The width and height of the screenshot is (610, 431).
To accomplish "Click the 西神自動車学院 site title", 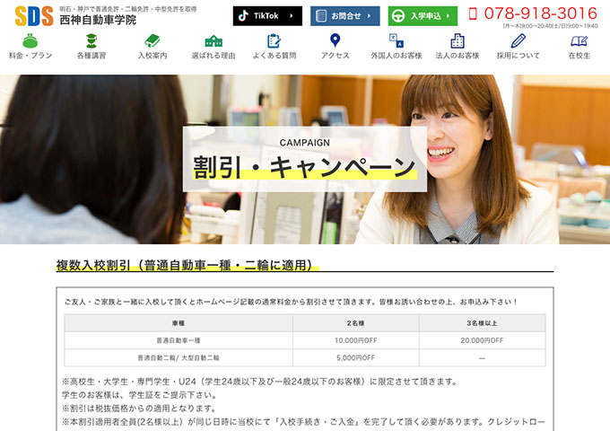I will pyautogui.click(x=98, y=20).
